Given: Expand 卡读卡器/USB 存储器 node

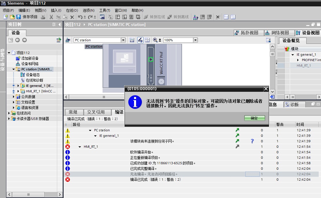Looking at the screenshot, I should [9, 119].
